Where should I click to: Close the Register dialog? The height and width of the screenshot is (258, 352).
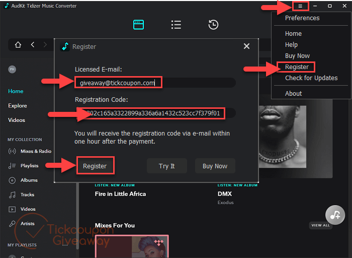[246, 46]
